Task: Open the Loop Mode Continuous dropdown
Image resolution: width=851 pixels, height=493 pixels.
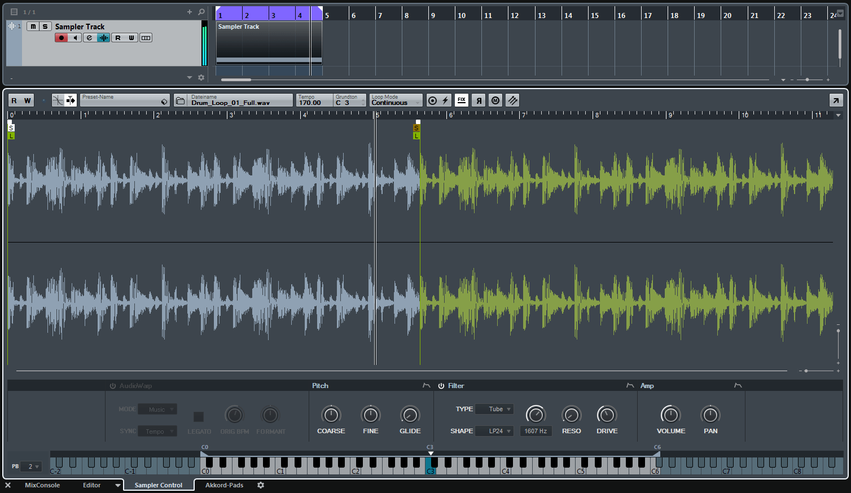Action: tap(396, 100)
